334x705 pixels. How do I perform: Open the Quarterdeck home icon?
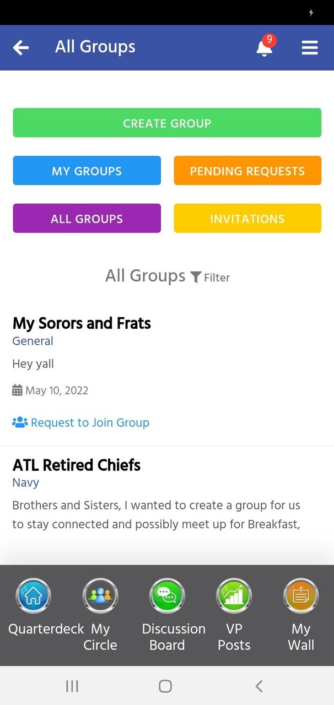[33, 595]
